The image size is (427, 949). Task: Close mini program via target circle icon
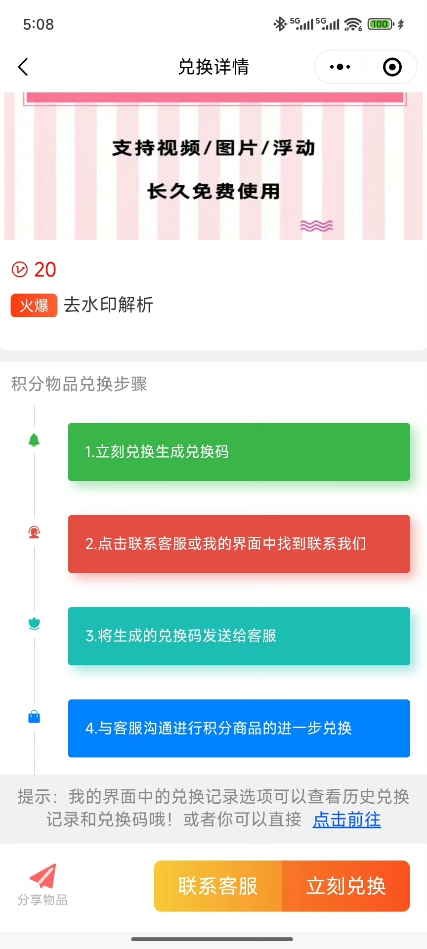(392, 67)
